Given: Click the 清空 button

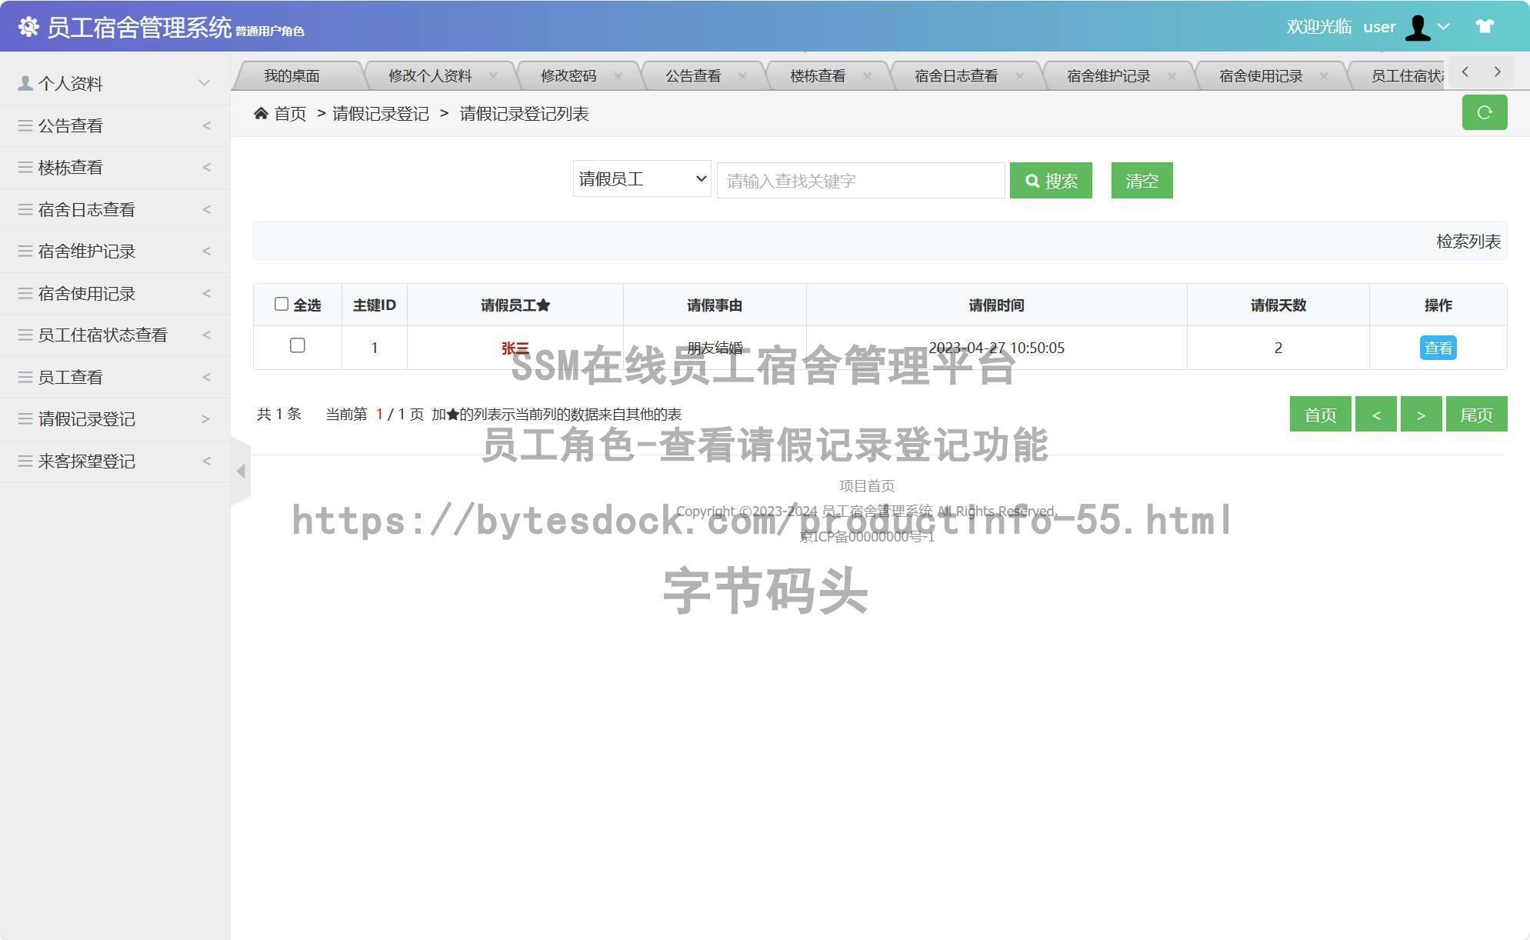Looking at the screenshot, I should (1142, 180).
